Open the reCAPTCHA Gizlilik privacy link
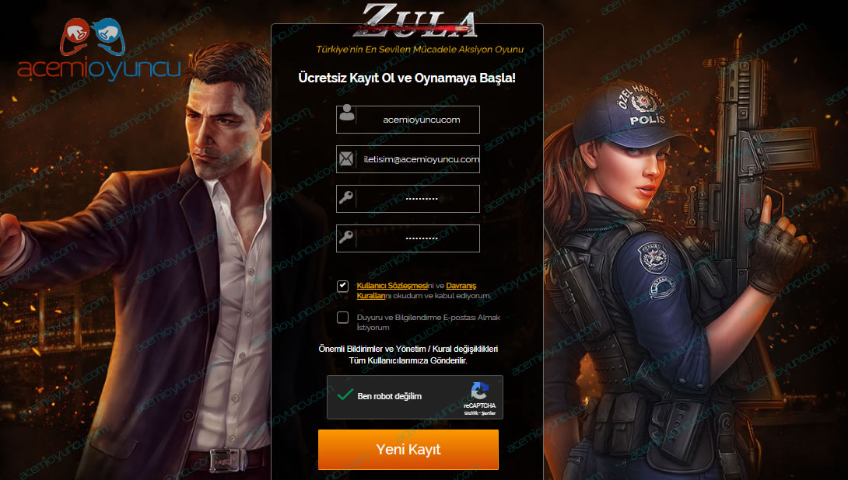Screen dimensions: 848x480 click(471, 413)
